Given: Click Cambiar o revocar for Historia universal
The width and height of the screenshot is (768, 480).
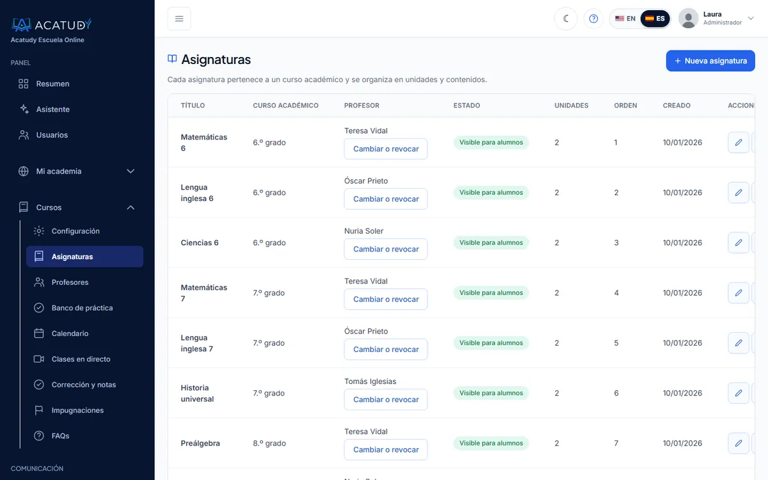Looking at the screenshot, I should [x=386, y=399].
